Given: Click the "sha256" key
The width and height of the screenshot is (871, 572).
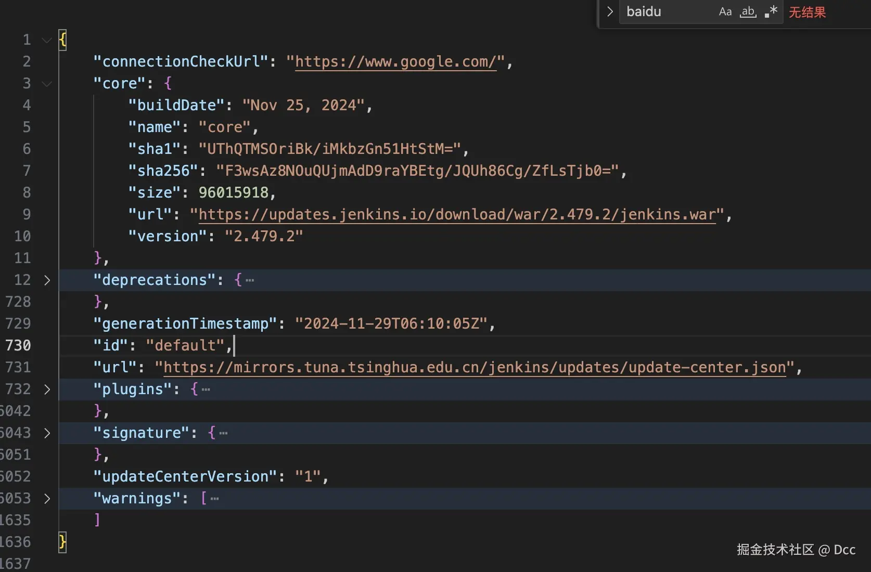Looking at the screenshot, I should point(163,171).
